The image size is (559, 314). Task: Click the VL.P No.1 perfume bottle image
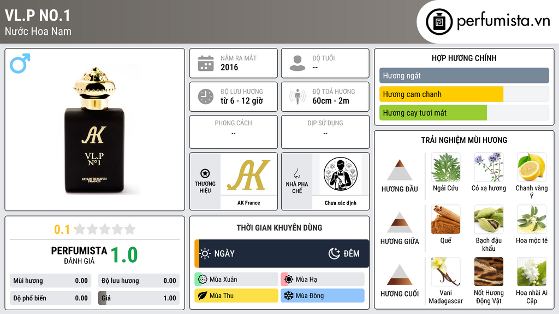click(x=95, y=130)
